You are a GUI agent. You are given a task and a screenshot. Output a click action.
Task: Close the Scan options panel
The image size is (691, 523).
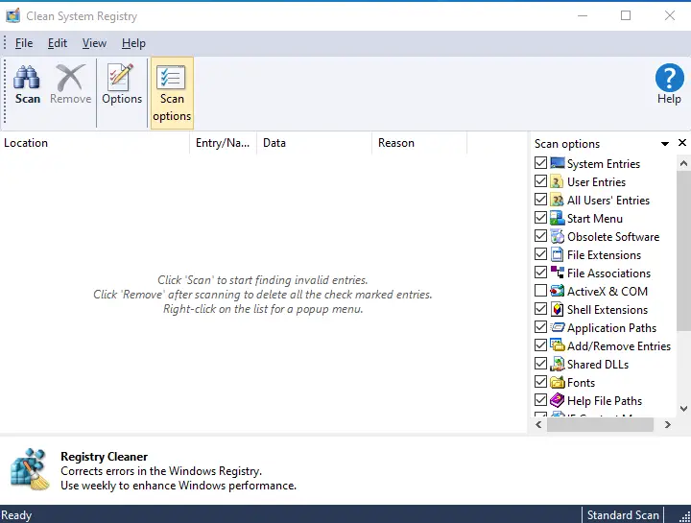pos(682,143)
